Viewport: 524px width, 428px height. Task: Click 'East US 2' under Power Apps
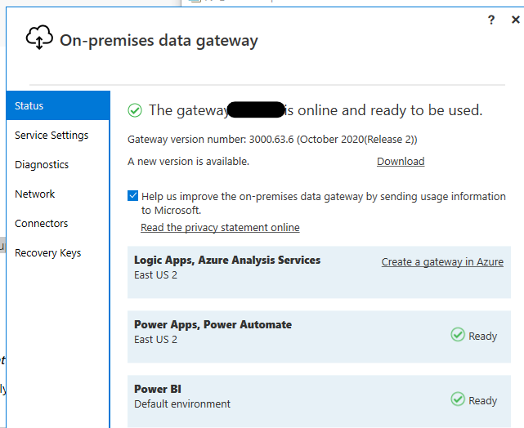[156, 340]
